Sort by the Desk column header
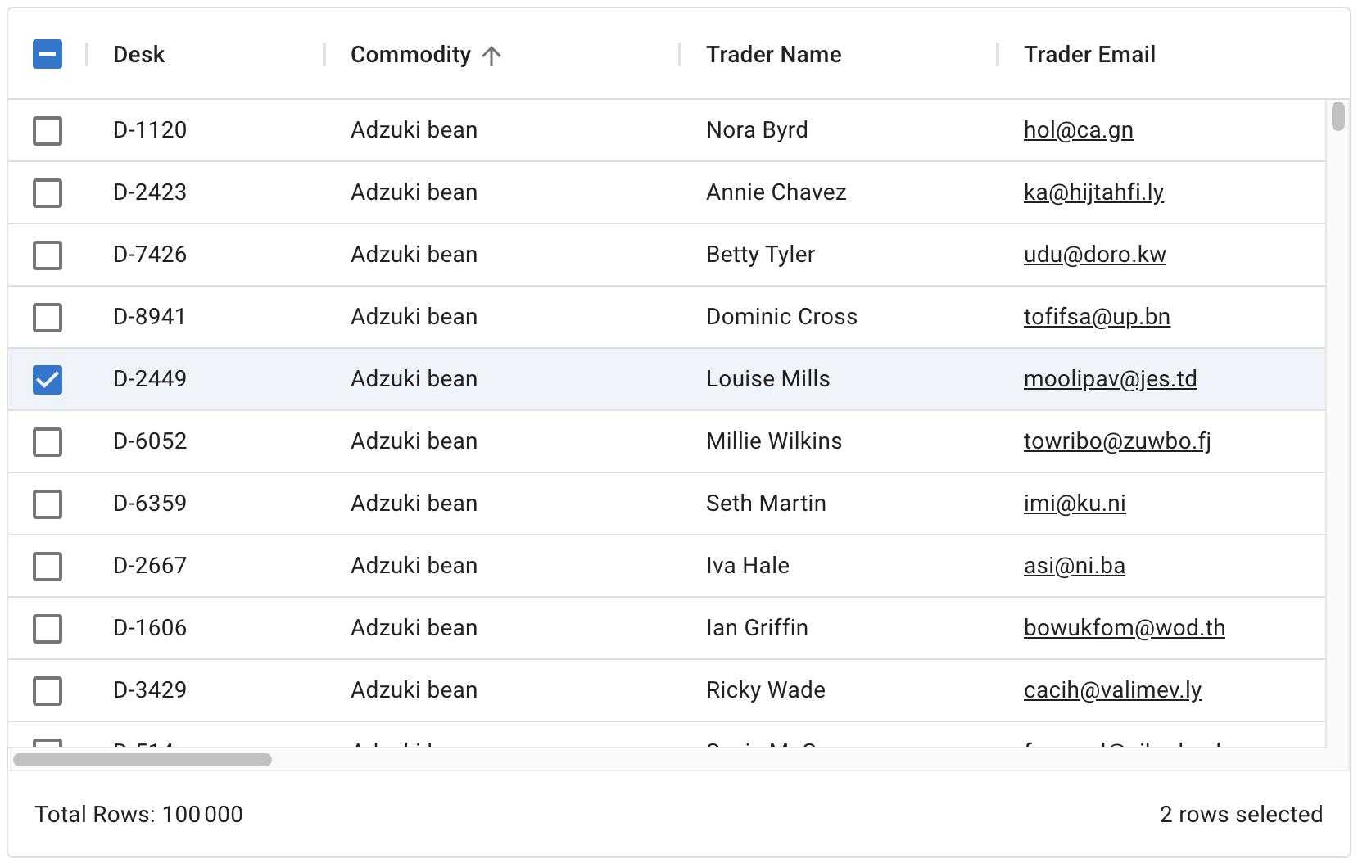 (139, 55)
